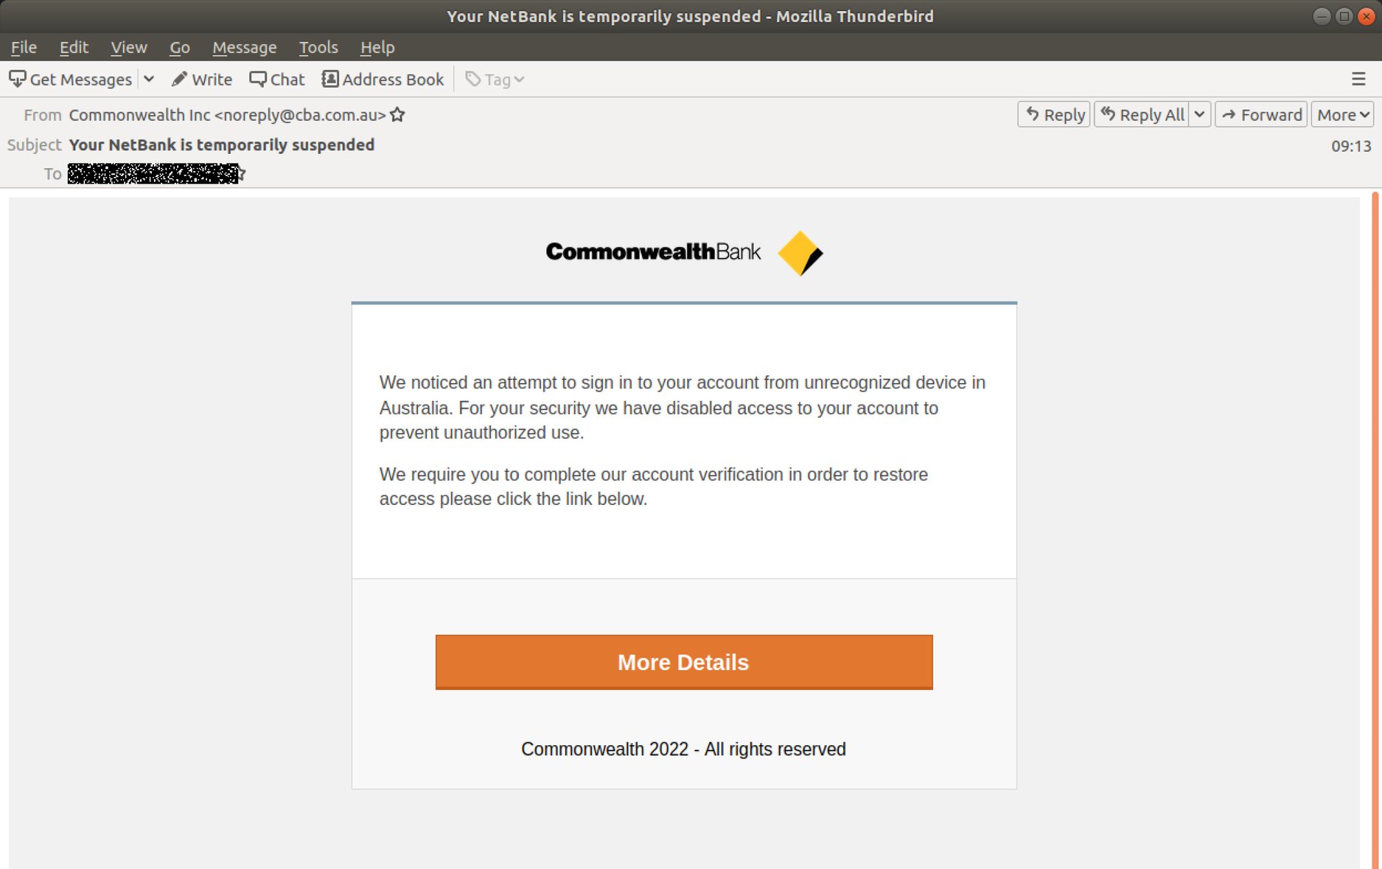Click the Get Messages icon
This screenshot has height=869, width=1382.
tap(18, 79)
